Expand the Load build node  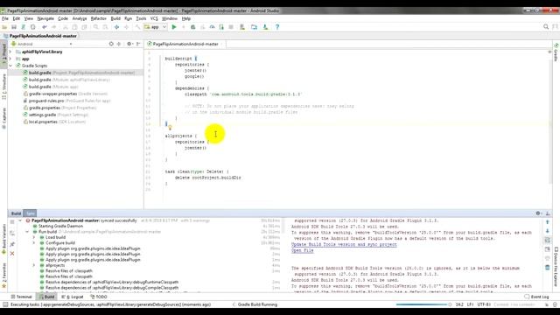(34, 237)
